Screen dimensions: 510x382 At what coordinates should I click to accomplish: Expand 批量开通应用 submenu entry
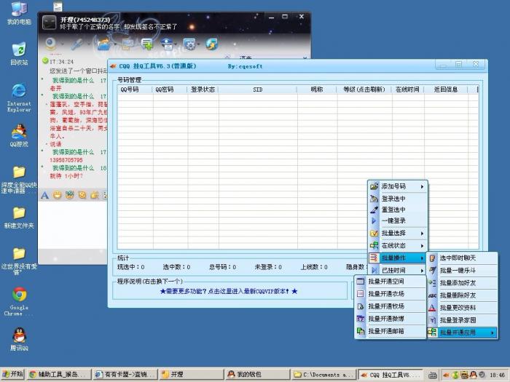coord(462,333)
